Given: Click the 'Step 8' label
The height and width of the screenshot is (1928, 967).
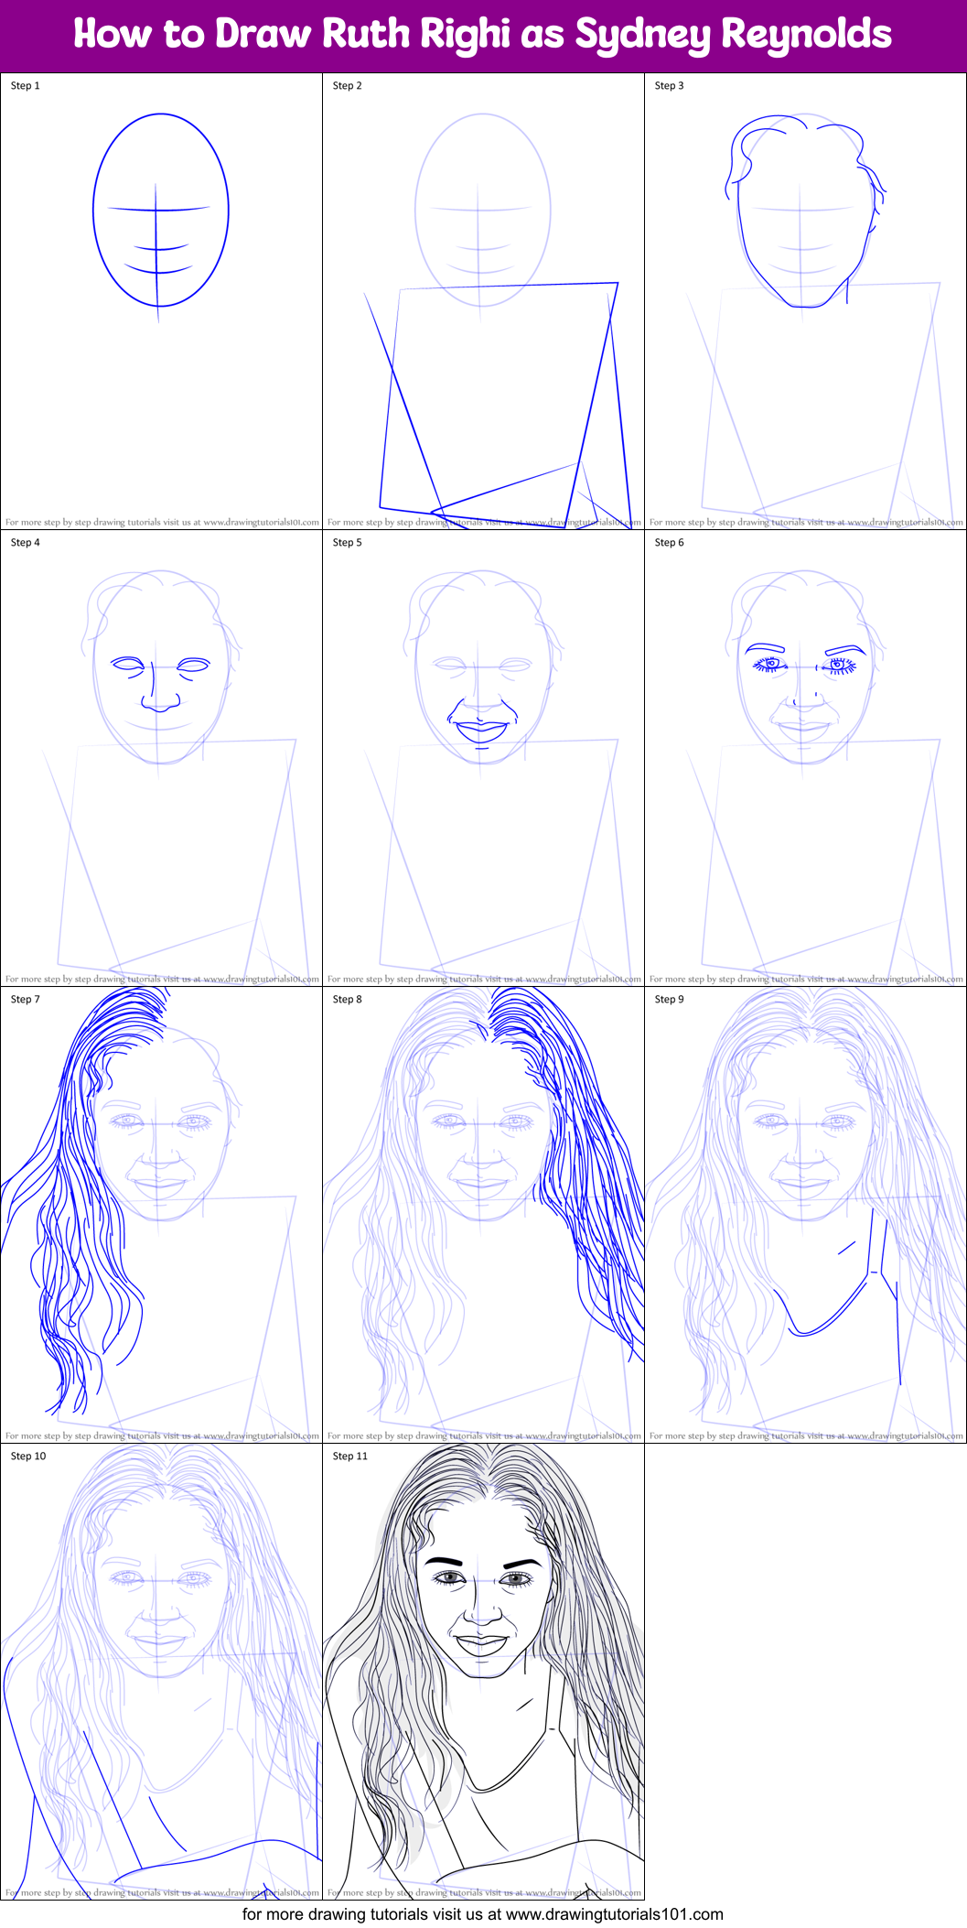Looking at the screenshot, I should (x=348, y=1000).
